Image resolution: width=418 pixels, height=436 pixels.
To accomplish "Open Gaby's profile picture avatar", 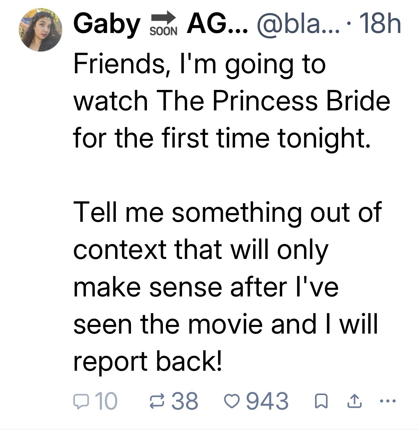I will click(x=41, y=31).
